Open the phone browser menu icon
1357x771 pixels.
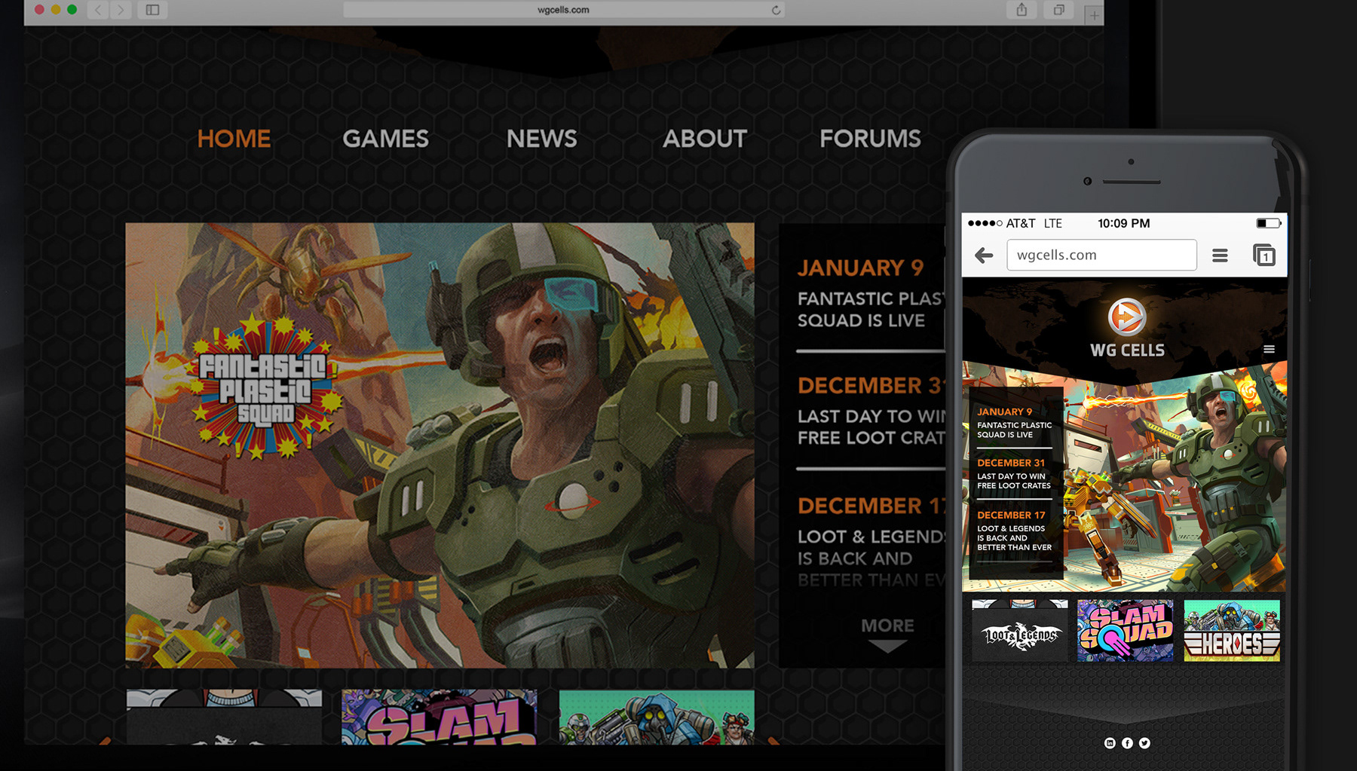pyautogui.click(x=1220, y=255)
